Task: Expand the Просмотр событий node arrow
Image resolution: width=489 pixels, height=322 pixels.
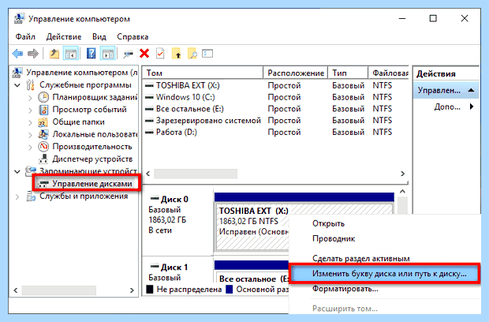Action: [30, 110]
